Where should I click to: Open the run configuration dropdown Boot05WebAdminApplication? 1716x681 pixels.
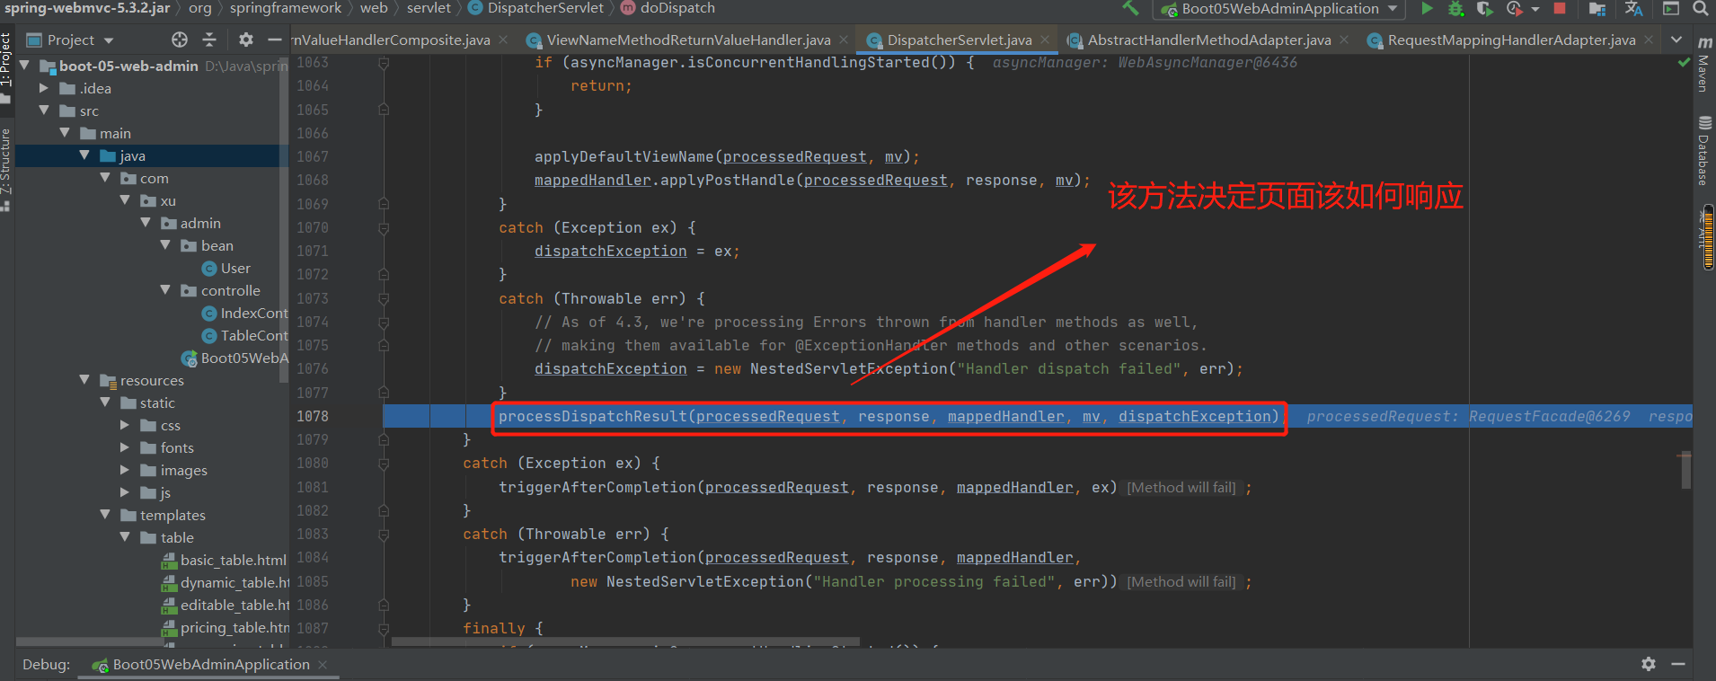[1281, 9]
